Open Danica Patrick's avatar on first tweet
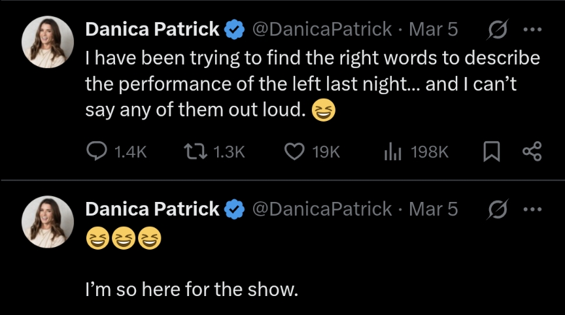The height and width of the screenshot is (315, 565). click(x=48, y=42)
